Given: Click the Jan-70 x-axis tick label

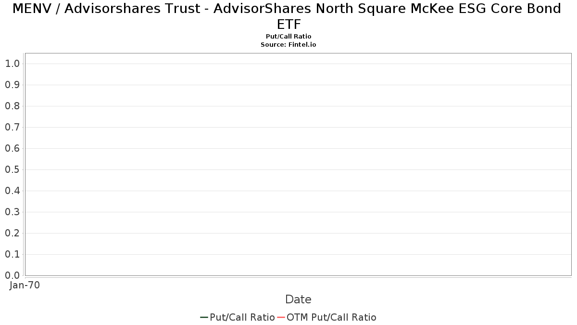Looking at the screenshot, I should click(x=25, y=285).
